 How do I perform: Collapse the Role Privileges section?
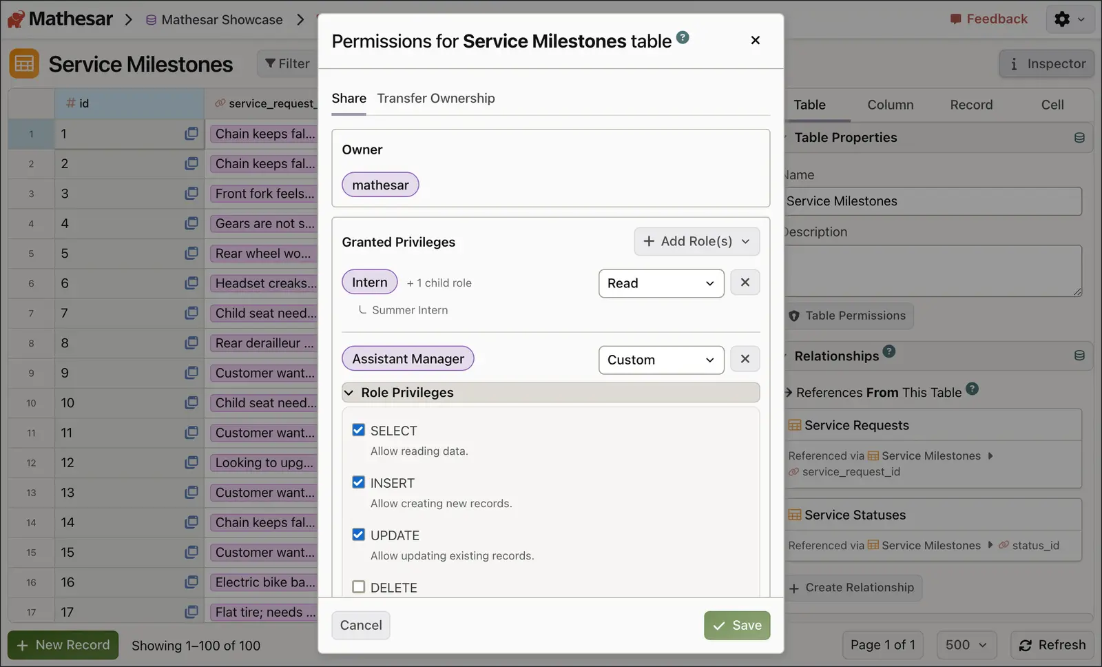[x=550, y=392]
